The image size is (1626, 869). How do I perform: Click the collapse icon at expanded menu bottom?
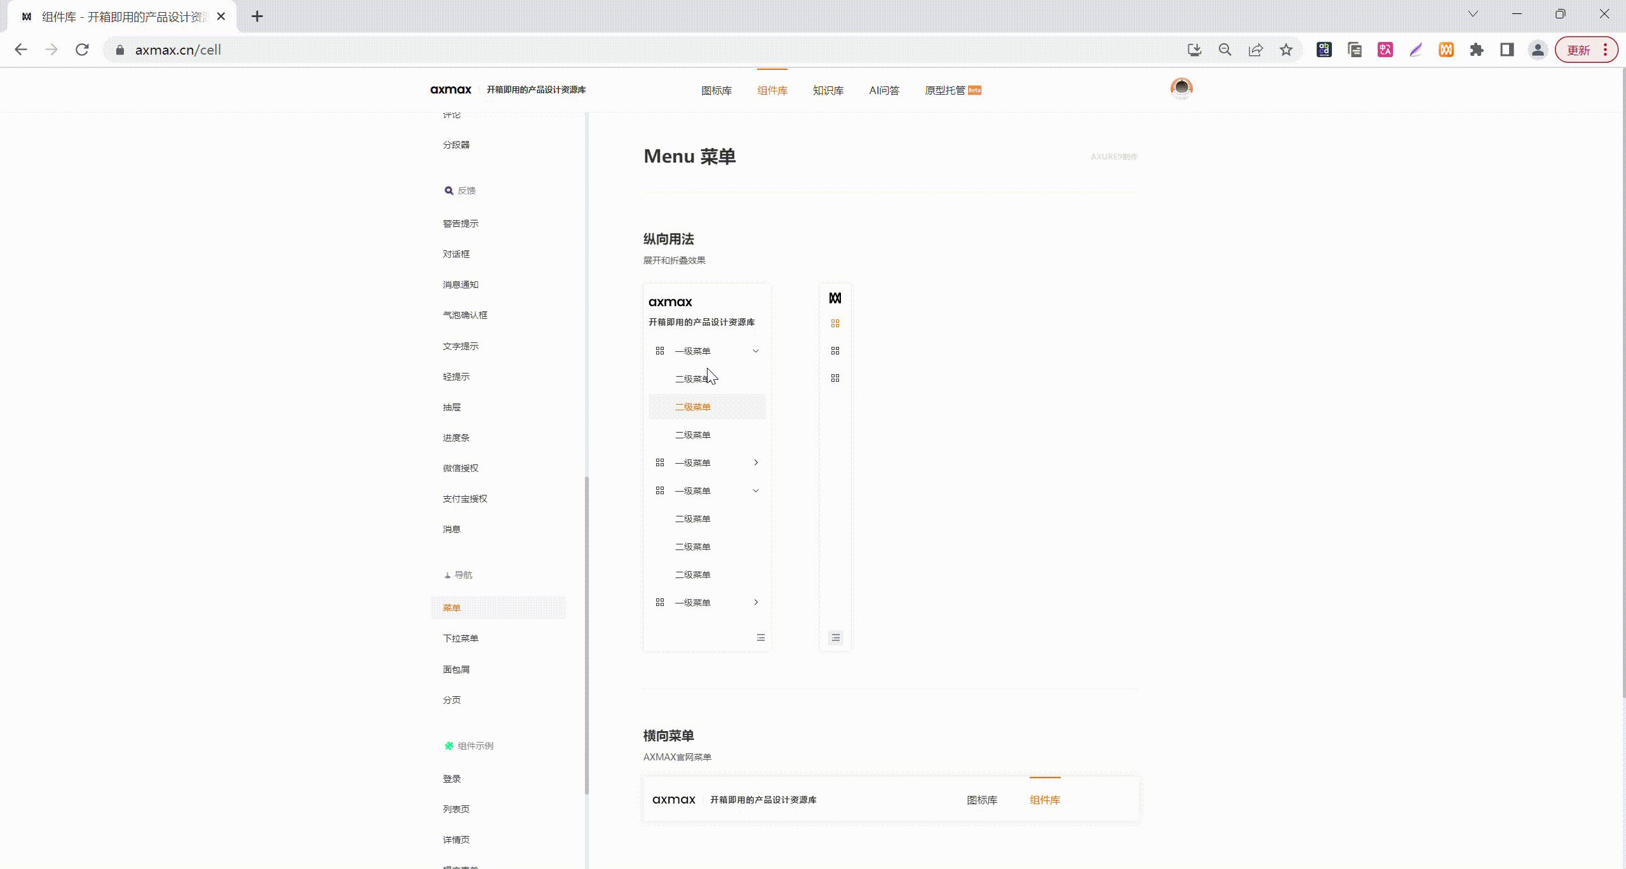pos(760,638)
